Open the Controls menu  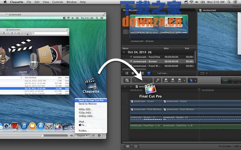57,2
